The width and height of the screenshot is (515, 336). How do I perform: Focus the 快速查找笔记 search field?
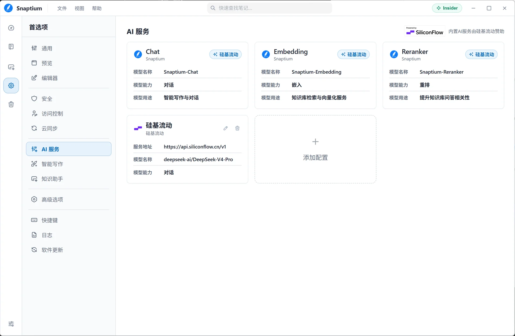[270, 8]
